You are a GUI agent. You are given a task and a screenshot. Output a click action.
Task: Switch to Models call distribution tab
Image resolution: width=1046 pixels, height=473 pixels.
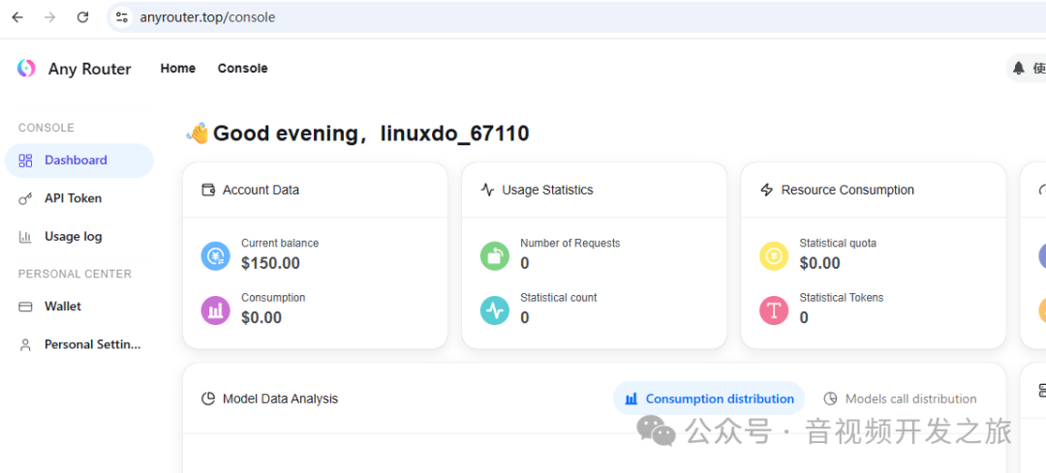coord(900,399)
